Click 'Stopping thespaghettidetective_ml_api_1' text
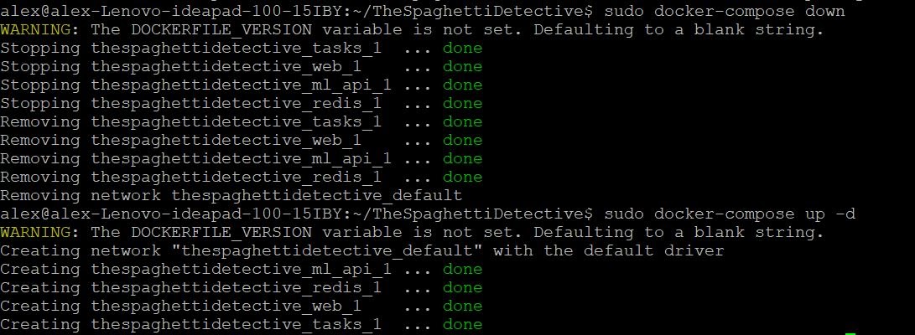 (195, 85)
